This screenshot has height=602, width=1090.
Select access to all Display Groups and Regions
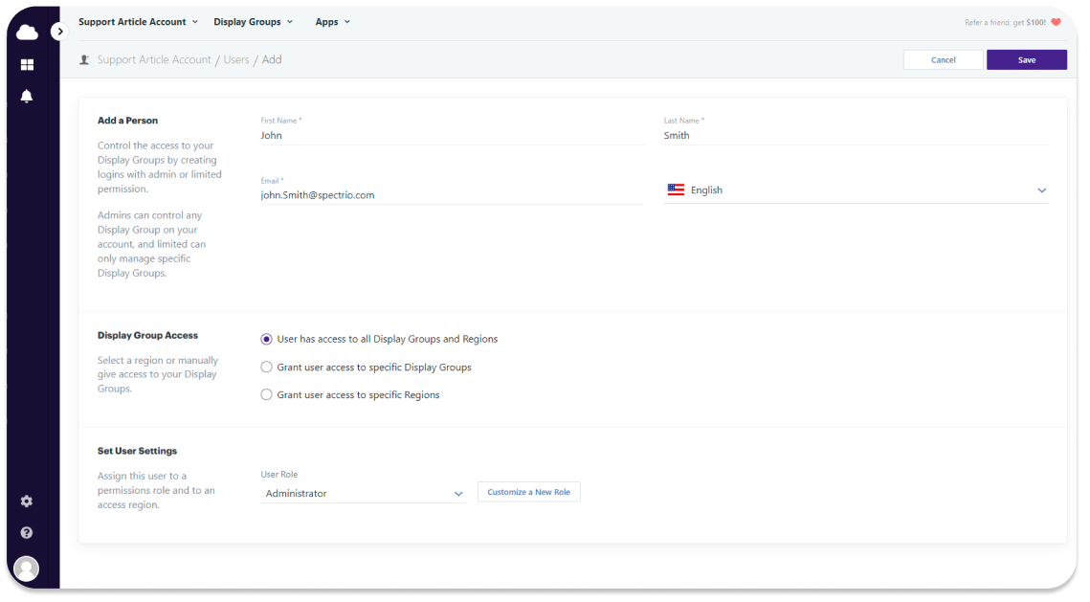pyautogui.click(x=266, y=339)
